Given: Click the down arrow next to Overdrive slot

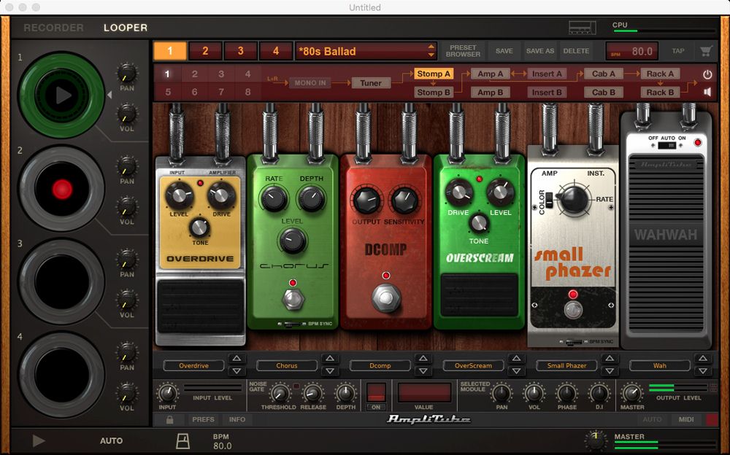Looking at the screenshot, I should [237, 370].
